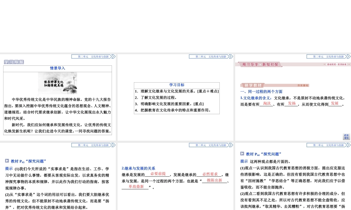Viewport: 351px width, 210px height.
Task: Select objective 4. 把握教育在文化传承中的特点和重要作用
Action: pyautogui.click(x=173, y=110)
